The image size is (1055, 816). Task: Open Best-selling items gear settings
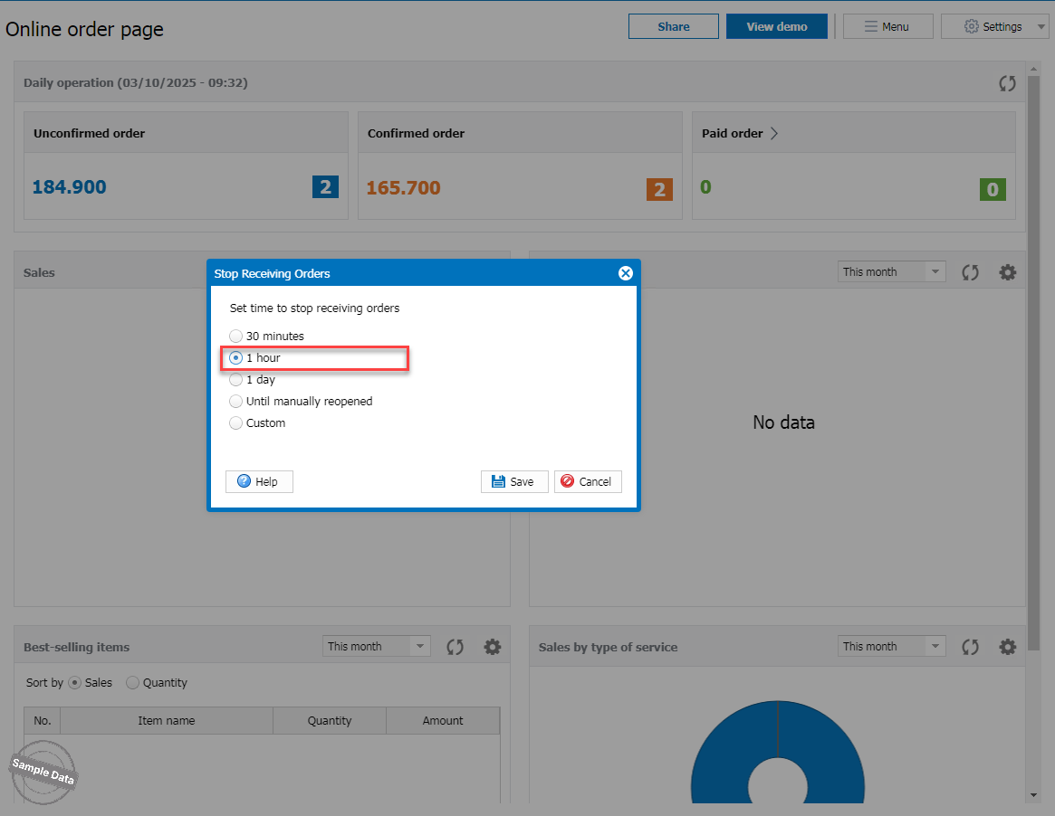pyautogui.click(x=492, y=647)
